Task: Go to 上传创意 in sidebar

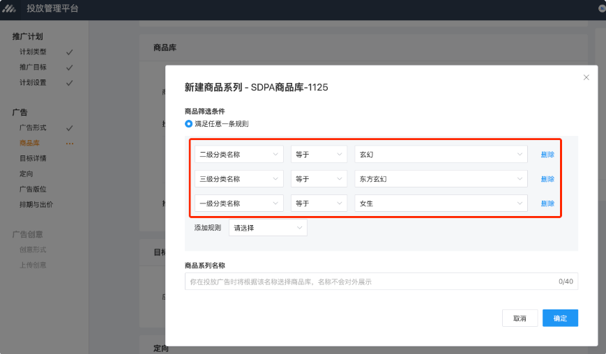Action: pyautogui.click(x=33, y=265)
